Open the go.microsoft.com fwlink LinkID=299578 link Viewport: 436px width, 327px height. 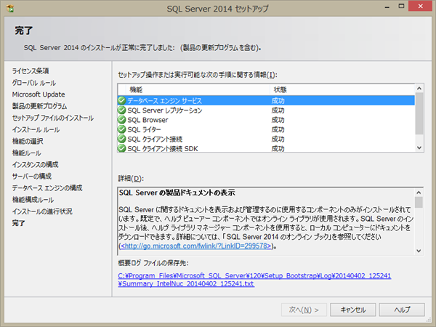(195, 246)
